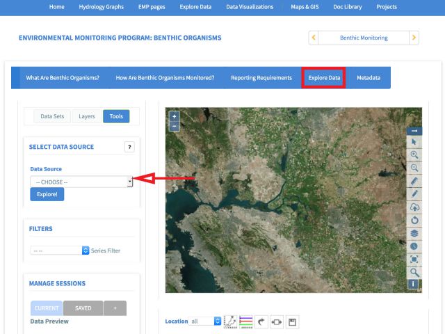
Task: Open Doc Library in top navigation
Action: [348, 7]
